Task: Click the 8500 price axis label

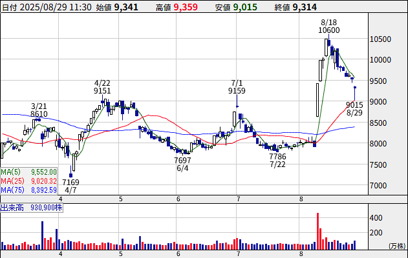Action: point(378,123)
